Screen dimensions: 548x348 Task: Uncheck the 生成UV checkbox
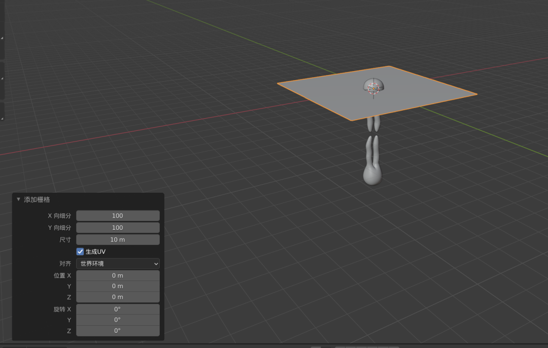80,252
